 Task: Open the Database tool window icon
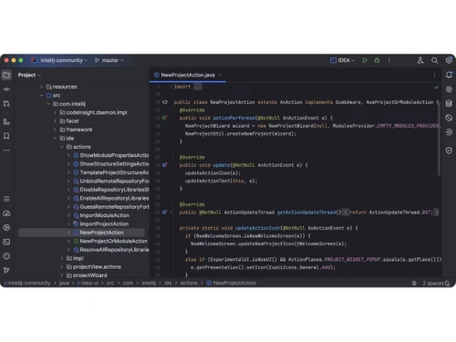(449, 103)
